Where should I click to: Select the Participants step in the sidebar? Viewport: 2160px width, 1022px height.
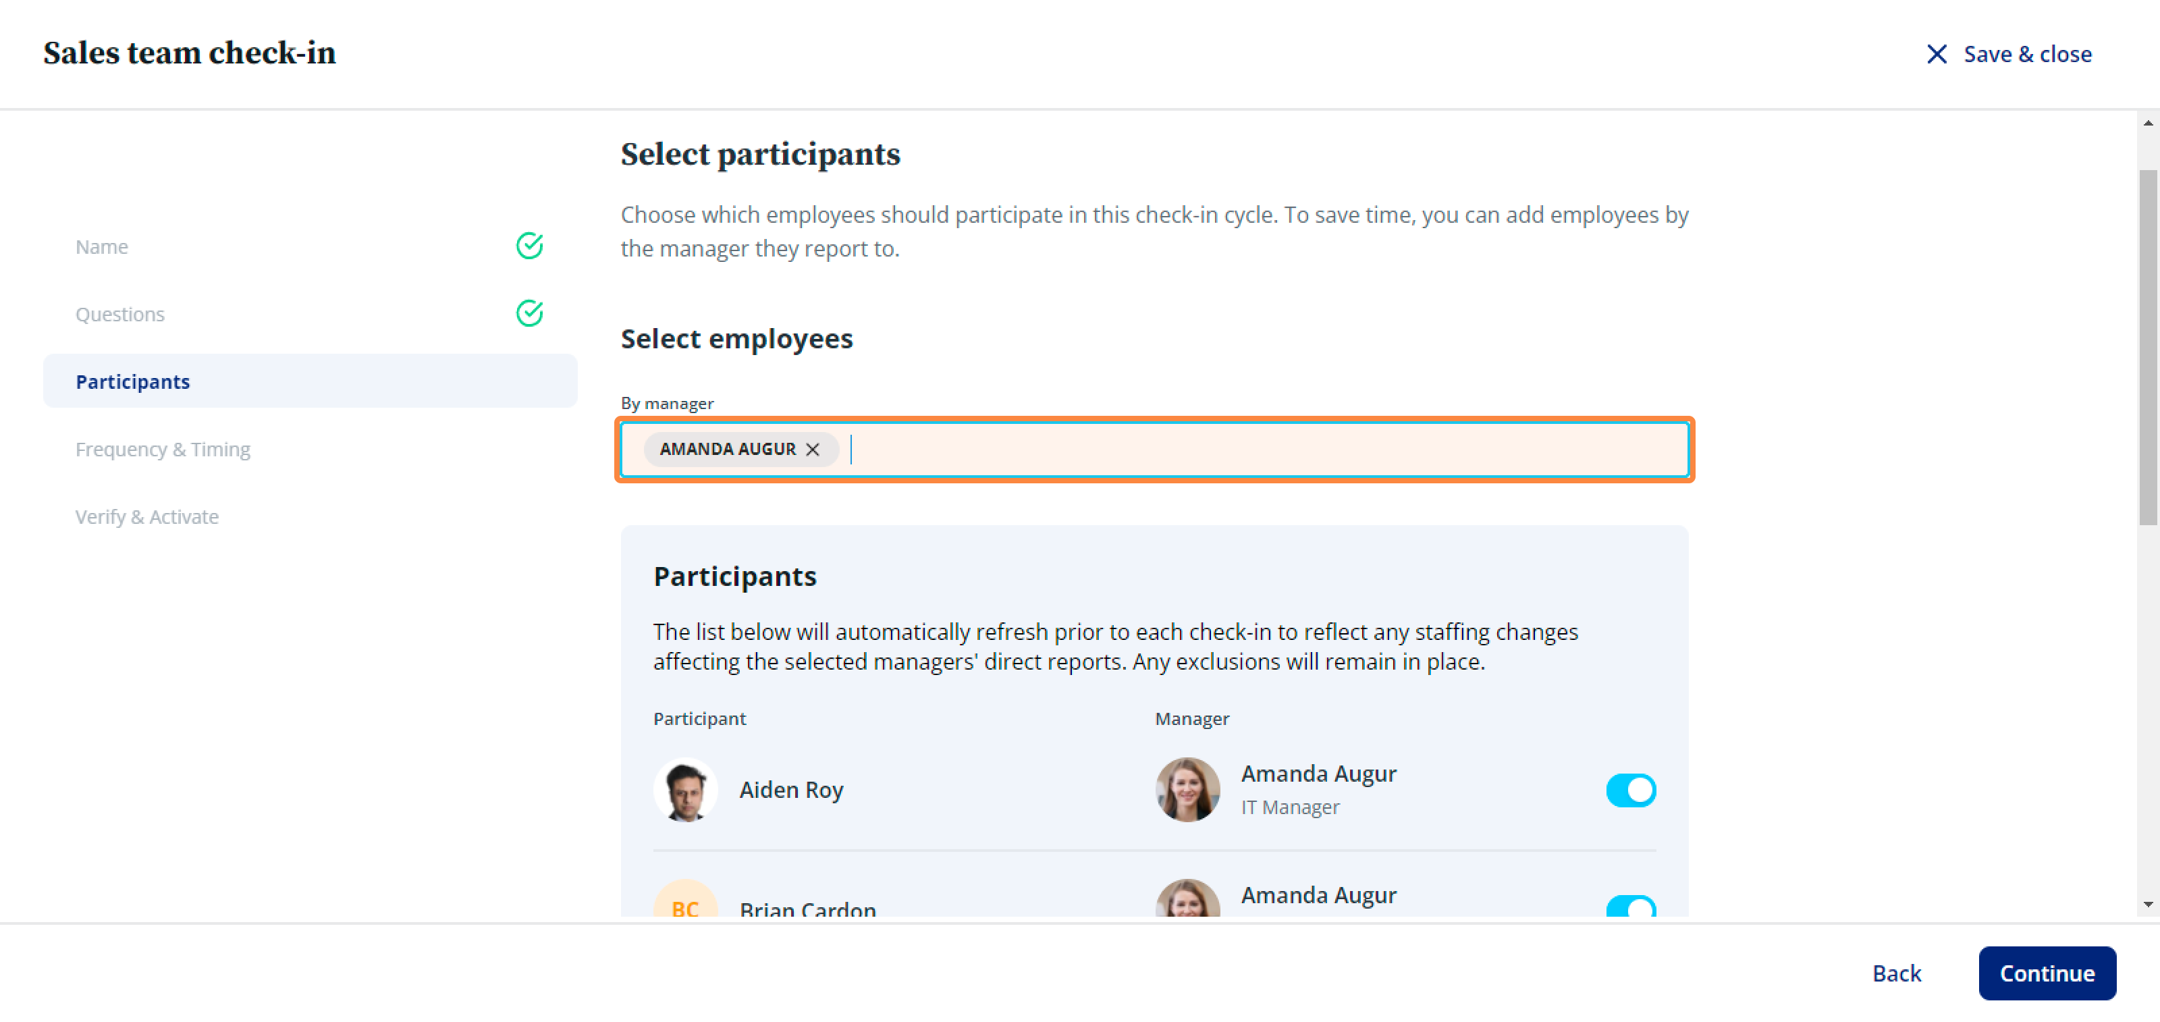pyautogui.click(x=310, y=381)
